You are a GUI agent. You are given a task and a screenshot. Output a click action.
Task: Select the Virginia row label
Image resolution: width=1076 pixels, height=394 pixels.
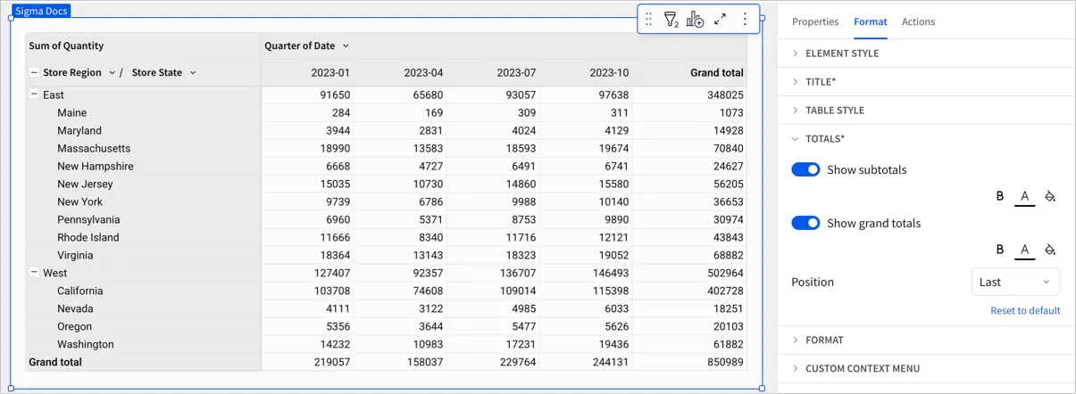(76, 255)
